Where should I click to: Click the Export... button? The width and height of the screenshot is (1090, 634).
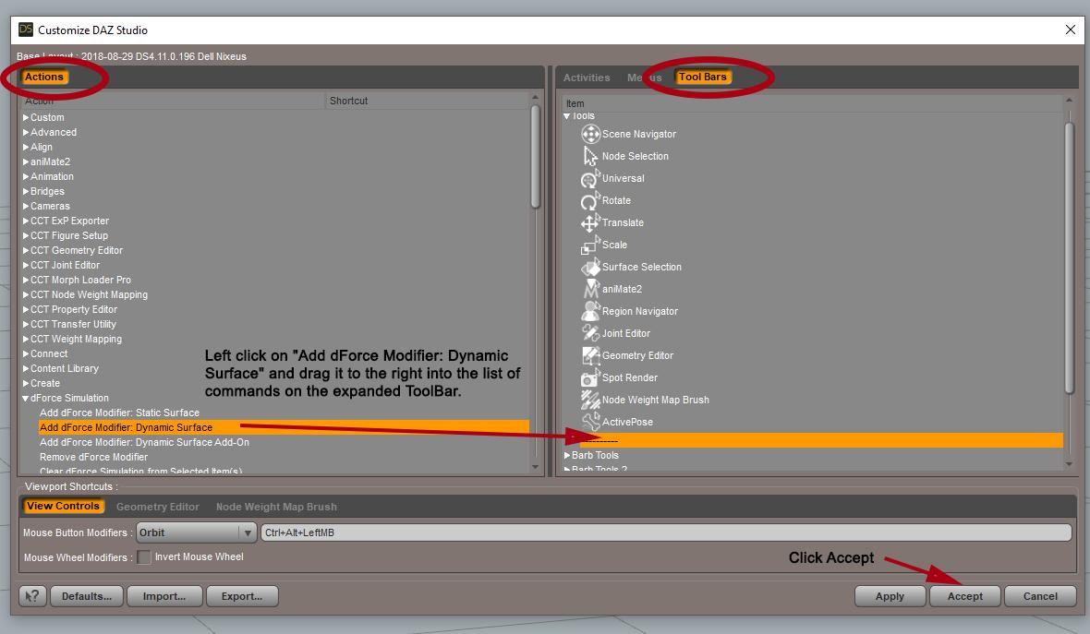[x=242, y=596]
